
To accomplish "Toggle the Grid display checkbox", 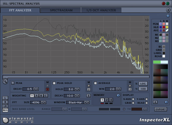I will tap(133, 103).
